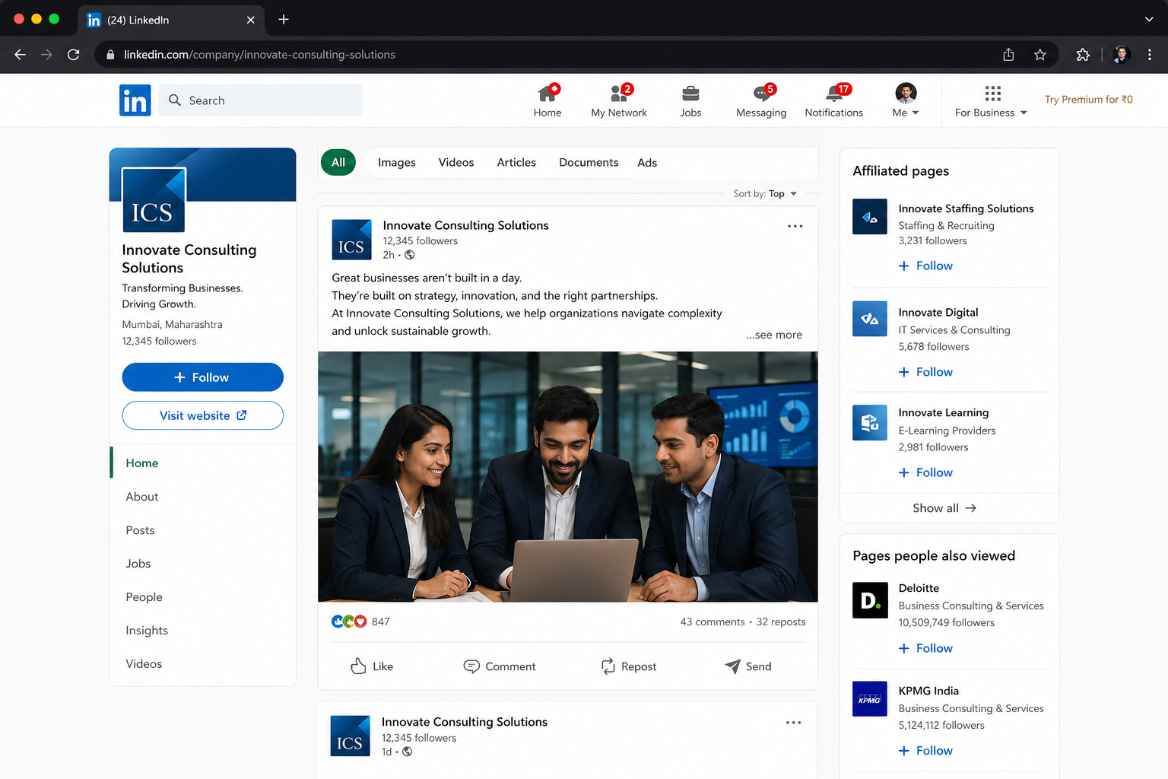Click Visit website button
Viewport: 1168px width, 779px height.
pyautogui.click(x=203, y=415)
